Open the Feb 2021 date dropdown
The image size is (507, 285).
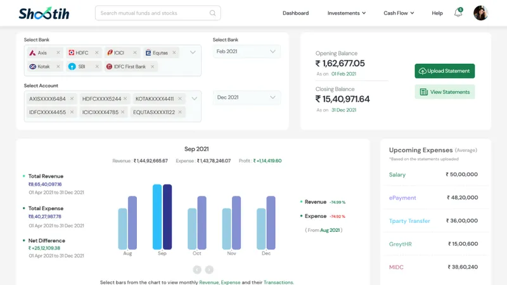tap(247, 51)
